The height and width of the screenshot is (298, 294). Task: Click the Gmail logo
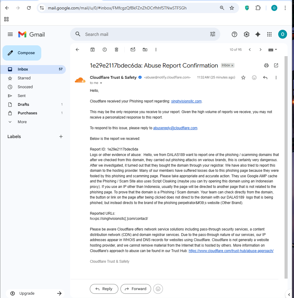click(32, 34)
